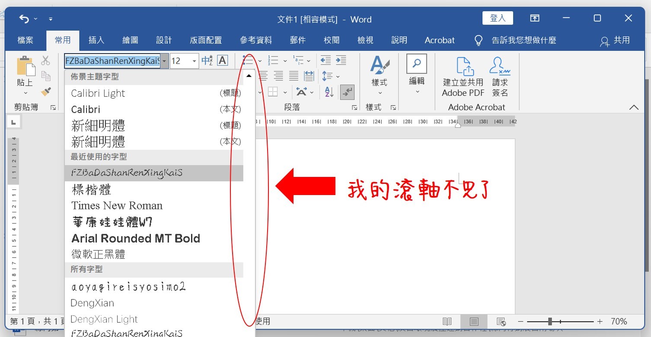The height and width of the screenshot is (337, 651).
Task: Expand the Paste options arrow
Action: coord(26,93)
